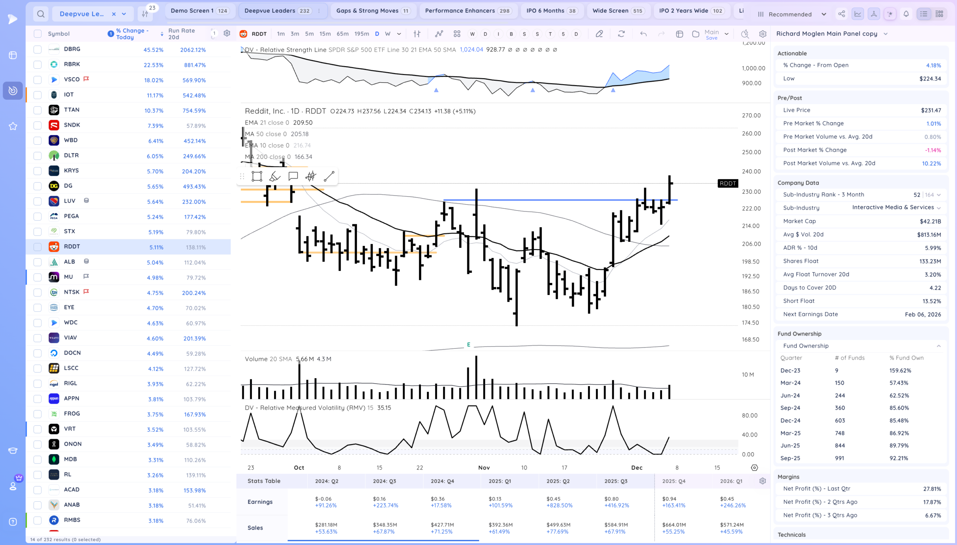Open the favorites star in left sidebar
Screen dimensions: 957x545
pos(13,126)
